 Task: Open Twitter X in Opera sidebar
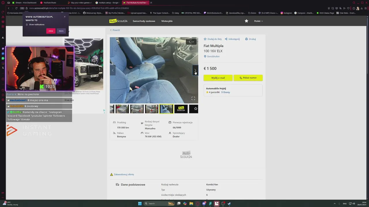click(x=3, y=68)
